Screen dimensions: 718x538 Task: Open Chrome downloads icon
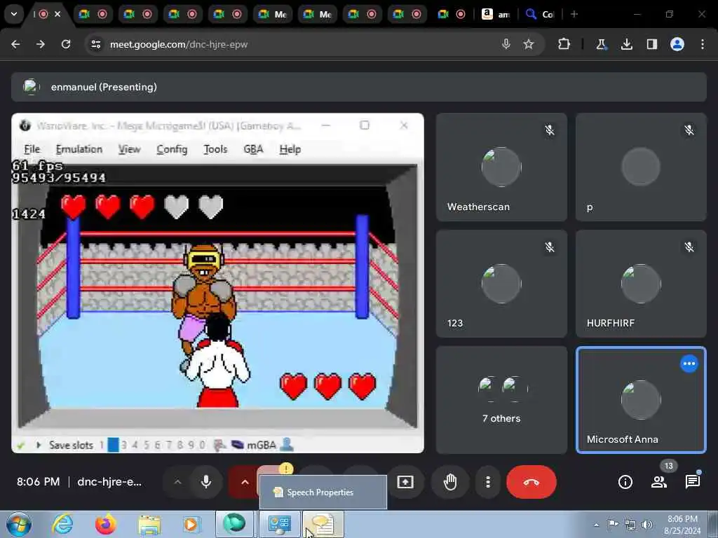click(x=627, y=44)
